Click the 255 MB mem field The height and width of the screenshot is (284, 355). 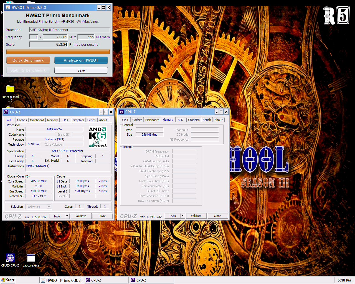(86, 37)
